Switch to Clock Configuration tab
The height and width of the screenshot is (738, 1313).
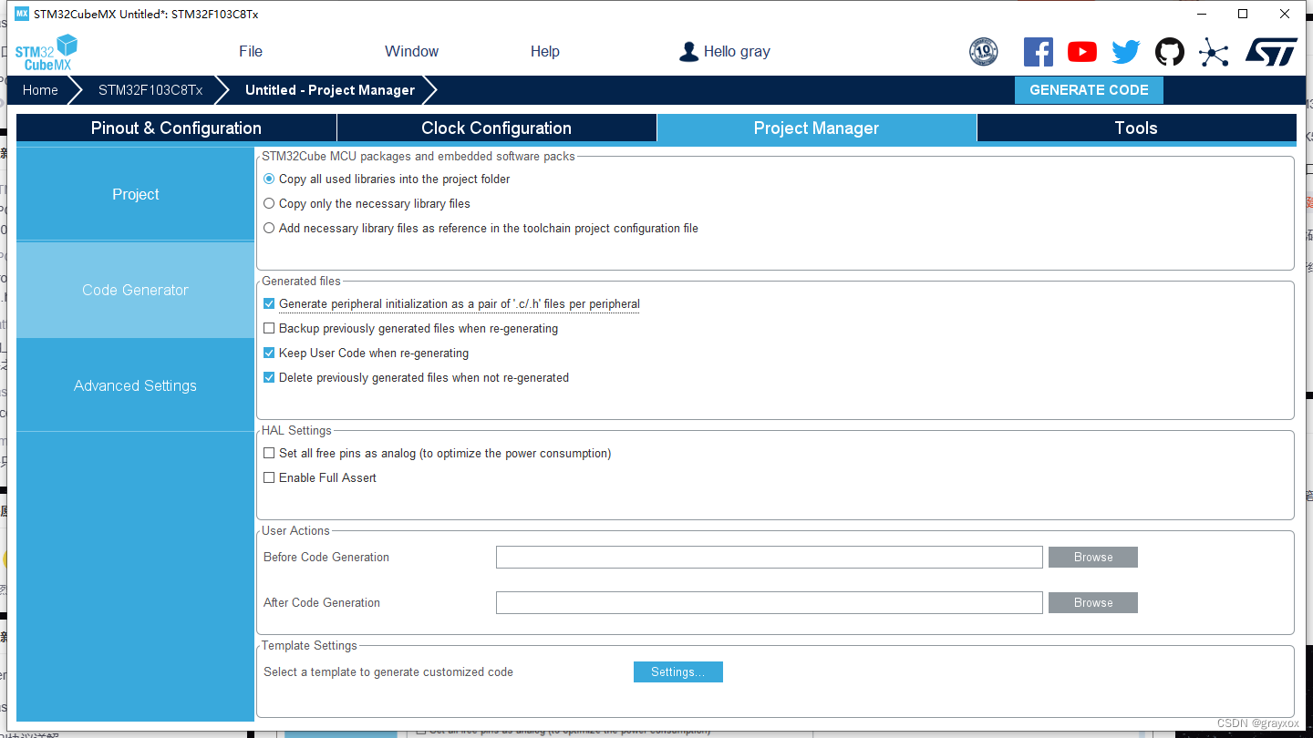[x=497, y=128]
